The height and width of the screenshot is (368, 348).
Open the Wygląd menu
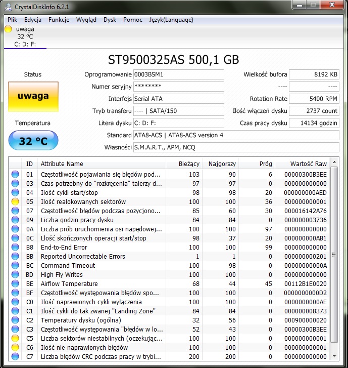86,20
